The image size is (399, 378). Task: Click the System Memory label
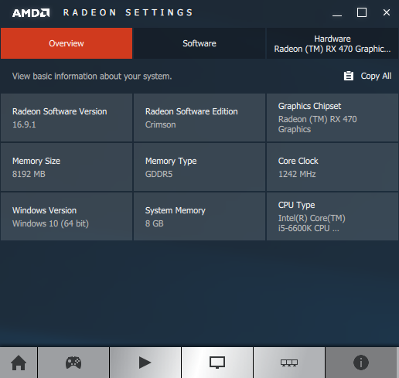pos(176,211)
